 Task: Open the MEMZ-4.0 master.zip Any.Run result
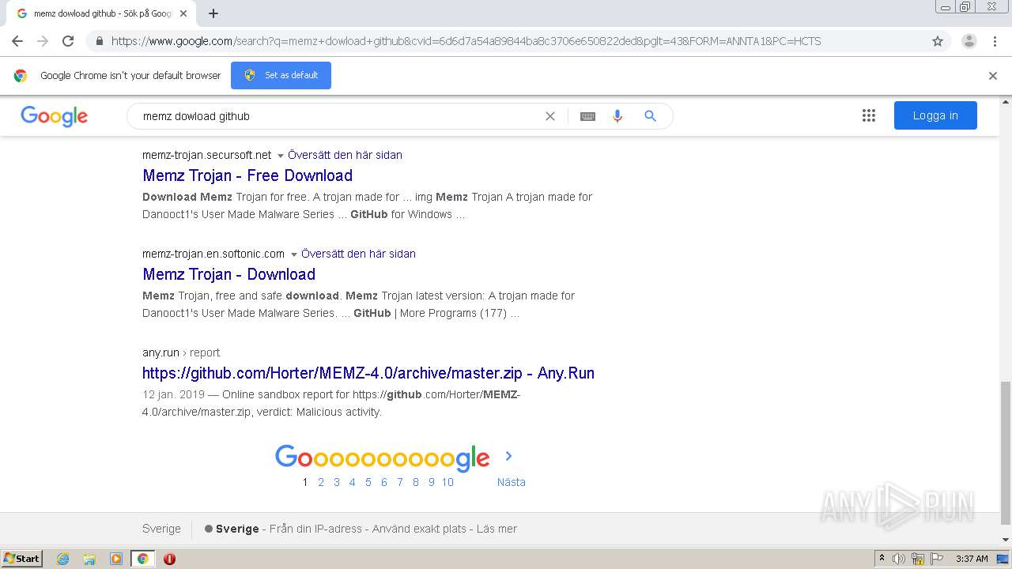coord(368,373)
